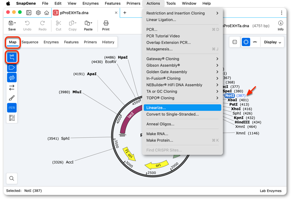Toggle the side panel icon in title bar
This screenshot has height=199, width=291.
29,13
